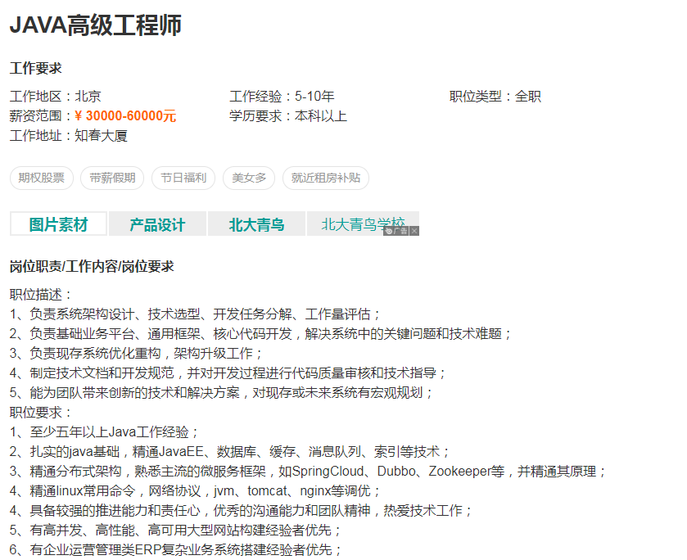Switch to the 产品设计 tab
Image resolution: width=687 pixels, height=560 pixels.
coord(156,223)
